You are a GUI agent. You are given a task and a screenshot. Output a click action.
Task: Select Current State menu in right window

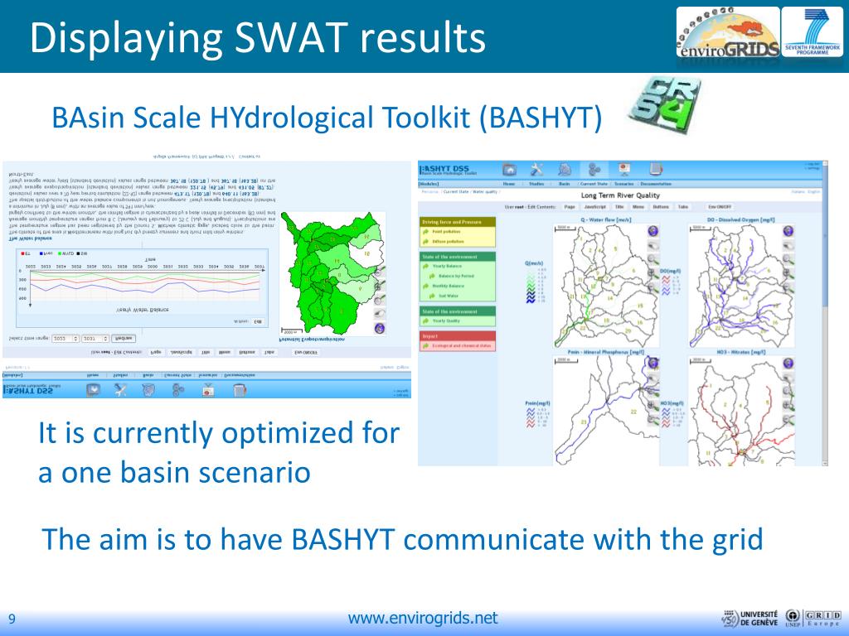click(594, 184)
